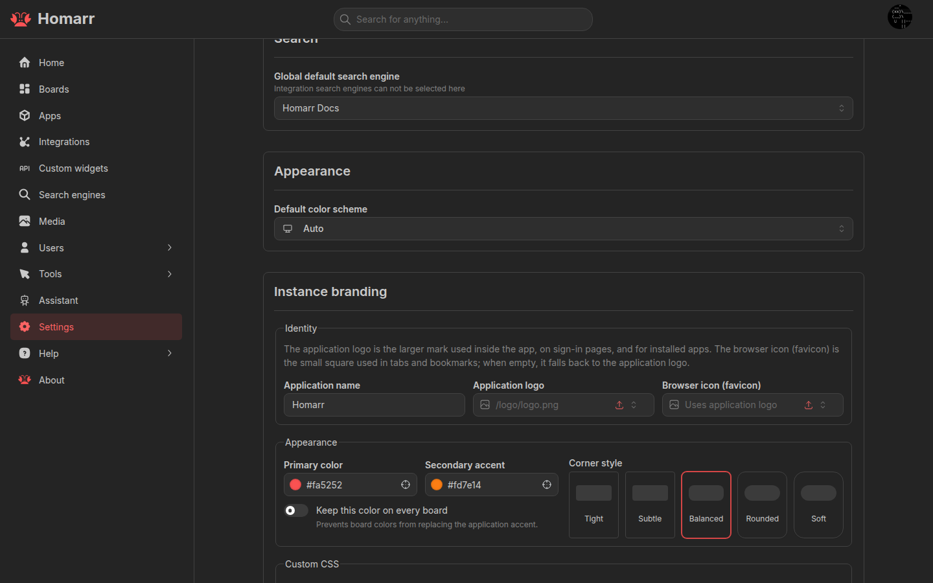This screenshot has height=583, width=933.
Task: Select the Subtle corner style
Action: click(650, 505)
